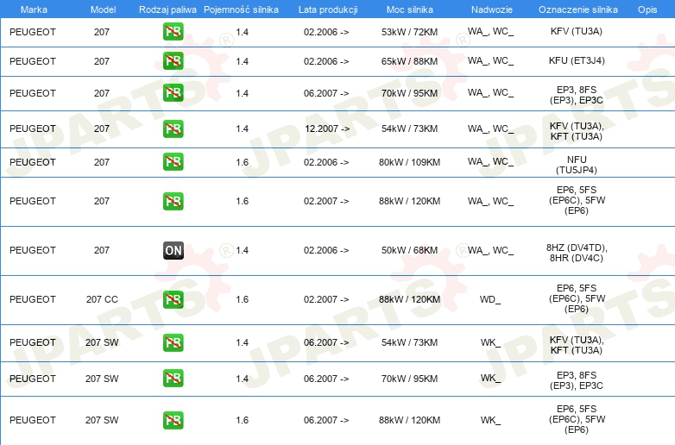The image size is (675, 445).
Task: Click 02.2007 -> date in the 207 CC row
Action: (326, 299)
